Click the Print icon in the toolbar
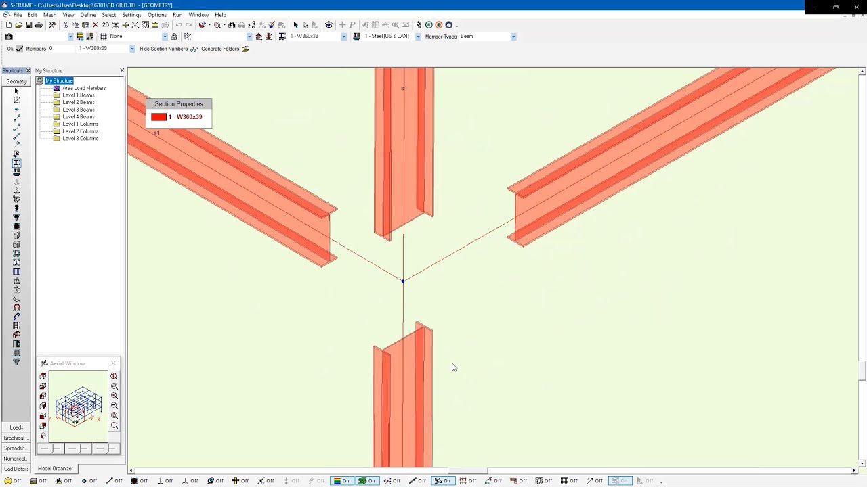 click(39, 25)
